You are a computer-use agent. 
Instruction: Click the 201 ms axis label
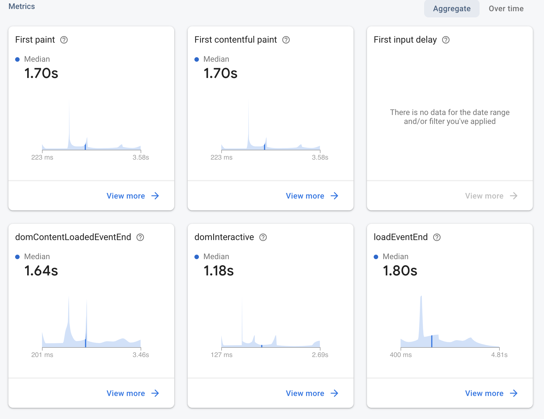point(42,355)
